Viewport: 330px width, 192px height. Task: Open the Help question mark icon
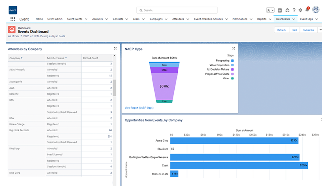(x=294, y=10)
